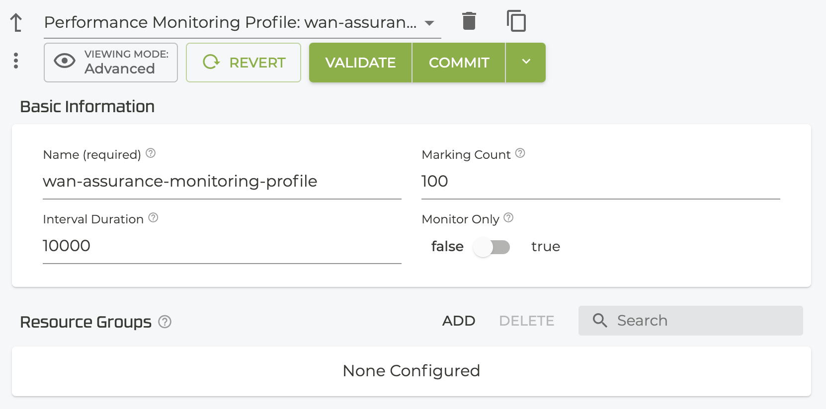Show help for Interval Duration
The height and width of the screenshot is (409, 826).
pyautogui.click(x=153, y=218)
